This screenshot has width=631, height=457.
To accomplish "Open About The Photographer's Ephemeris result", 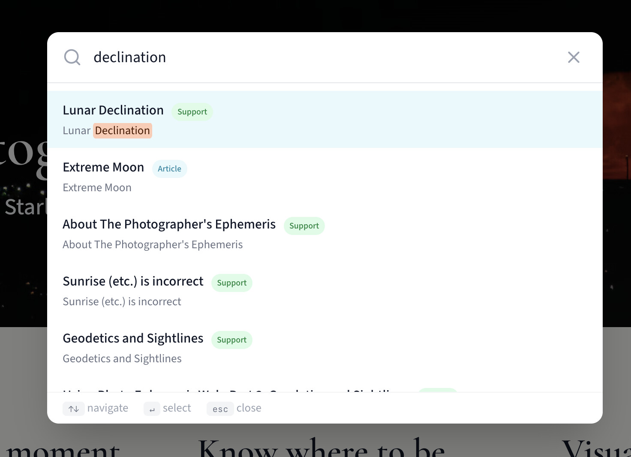I will tap(169, 224).
